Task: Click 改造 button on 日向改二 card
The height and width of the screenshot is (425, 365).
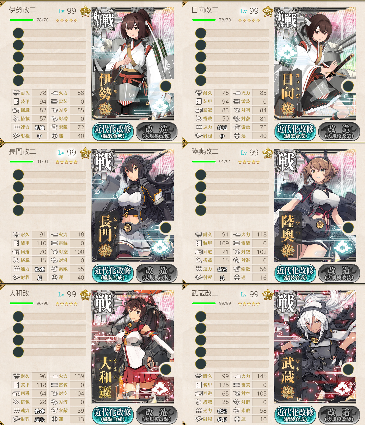Action: [x=339, y=131]
